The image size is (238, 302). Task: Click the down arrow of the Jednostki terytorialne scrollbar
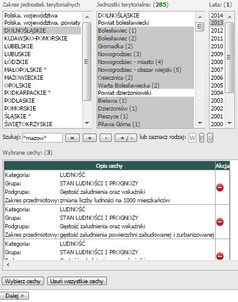pos(200,123)
